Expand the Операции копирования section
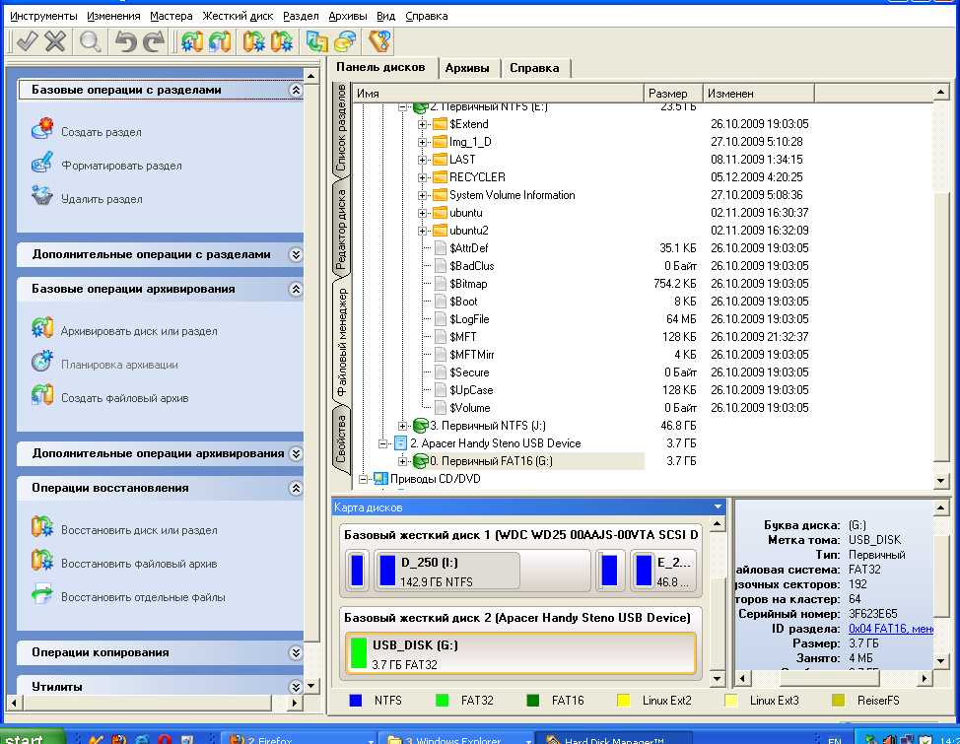Viewport: 960px width, 744px height. tap(294, 652)
